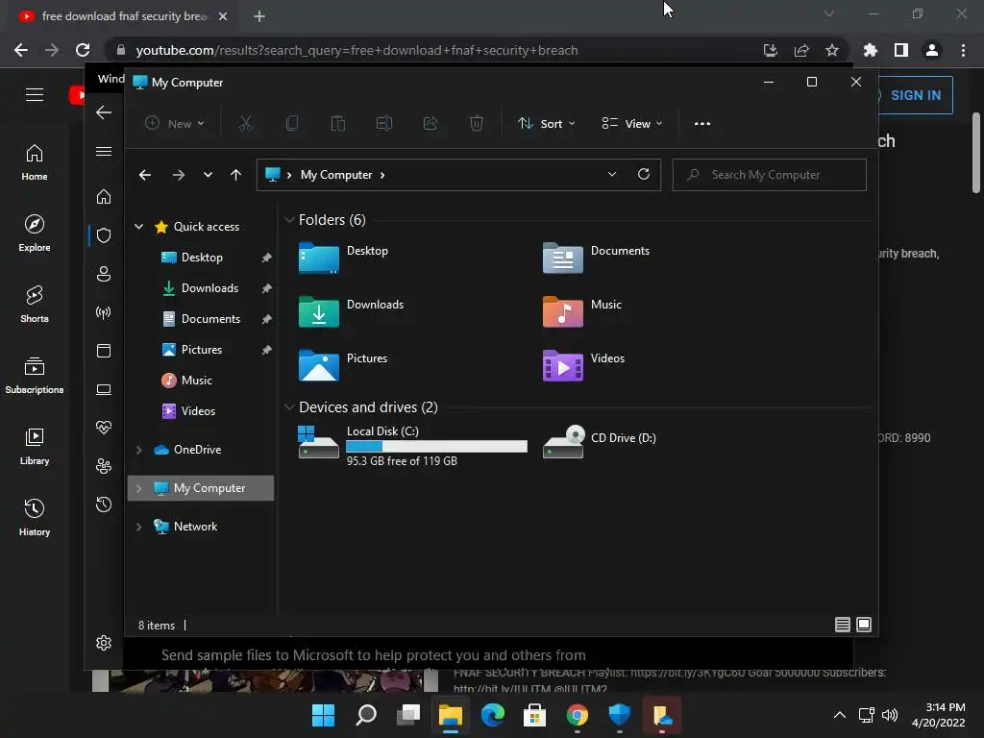Open Windows Security settings gear
This screenshot has width=984, height=738.
pos(104,643)
